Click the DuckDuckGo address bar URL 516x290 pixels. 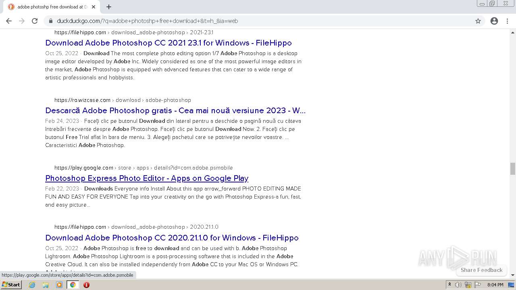click(x=147, y=21)
